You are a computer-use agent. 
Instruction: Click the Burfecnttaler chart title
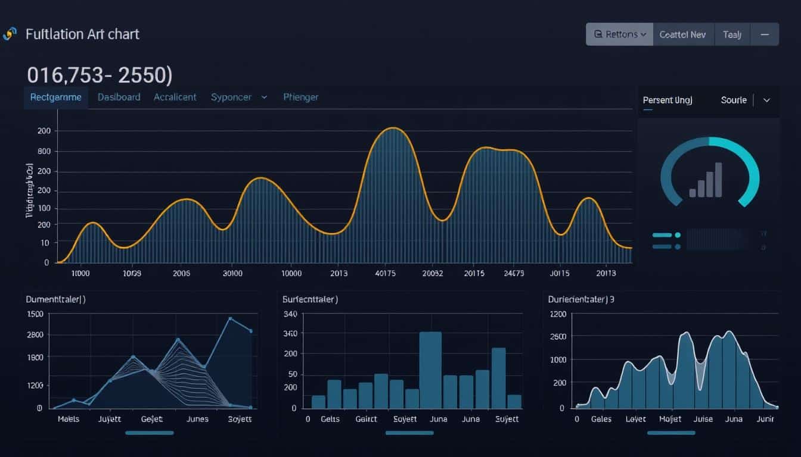pos(310,299)
